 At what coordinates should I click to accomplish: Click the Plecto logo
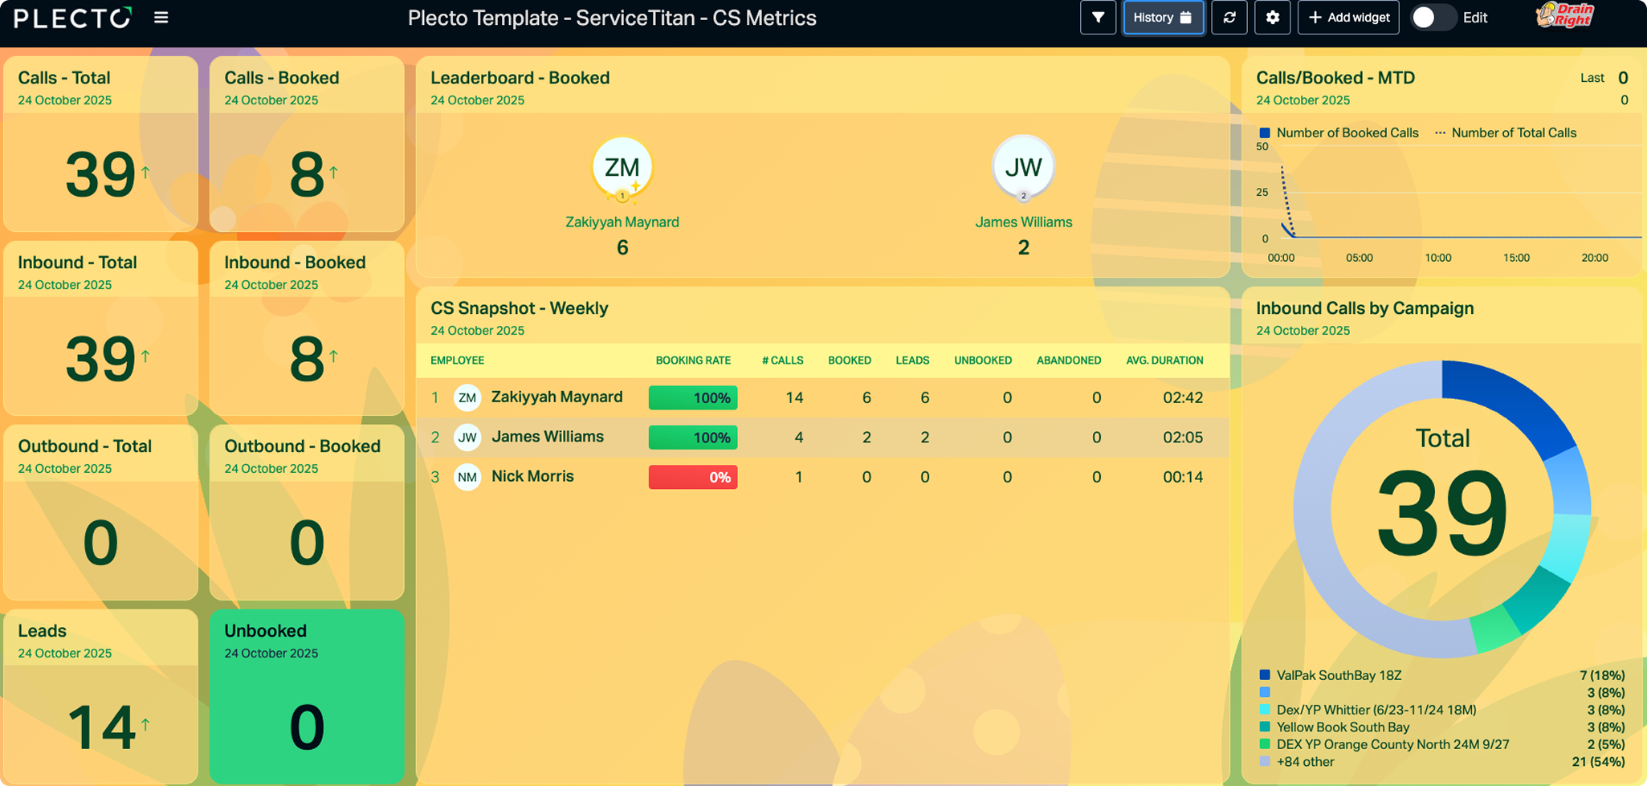(x=73, y=18)
